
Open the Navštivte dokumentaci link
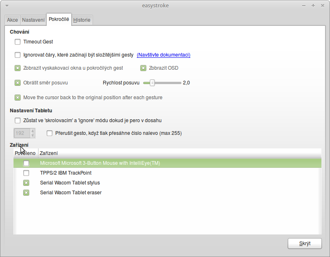pos(163,55)
